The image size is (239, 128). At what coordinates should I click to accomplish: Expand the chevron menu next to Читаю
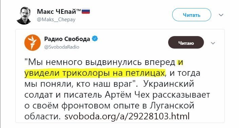213,43
